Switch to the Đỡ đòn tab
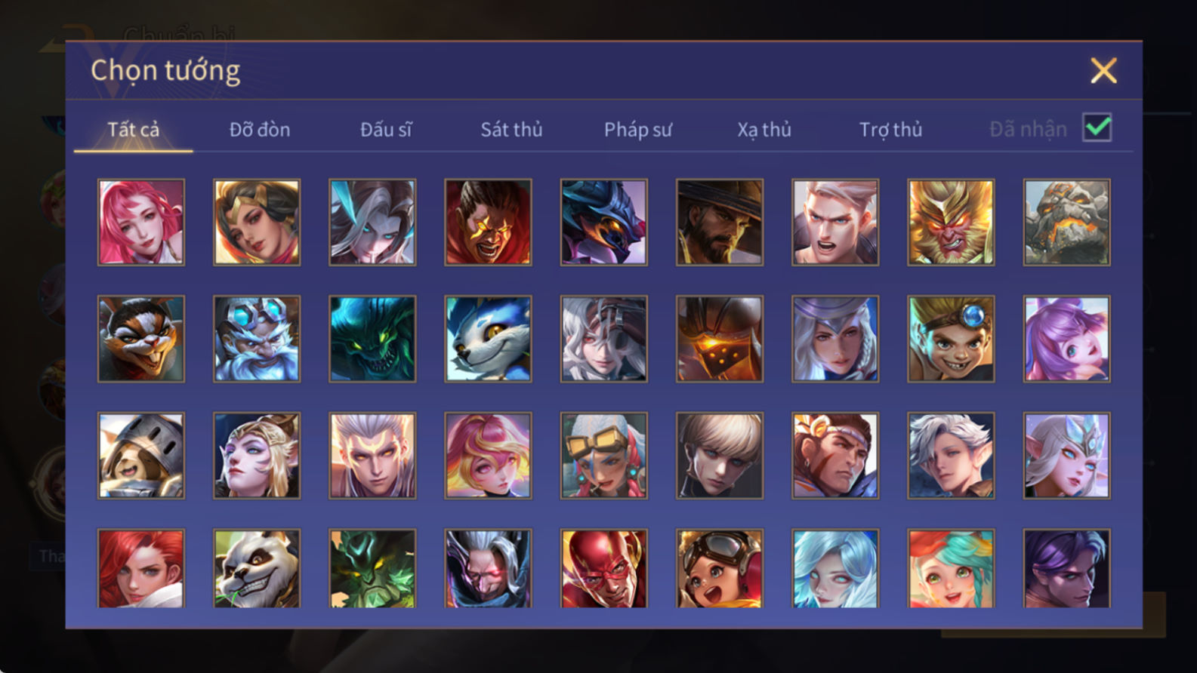The height and width of the screenshot is (673, 1197). (x=260, y=130)
